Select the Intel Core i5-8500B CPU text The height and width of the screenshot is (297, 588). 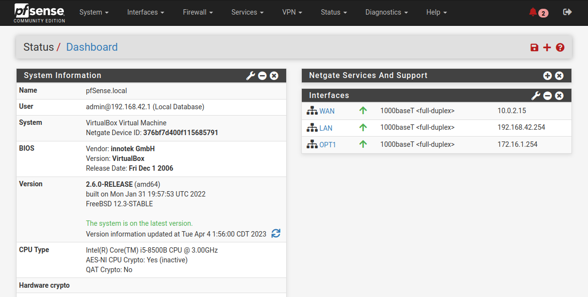point(152,250)
